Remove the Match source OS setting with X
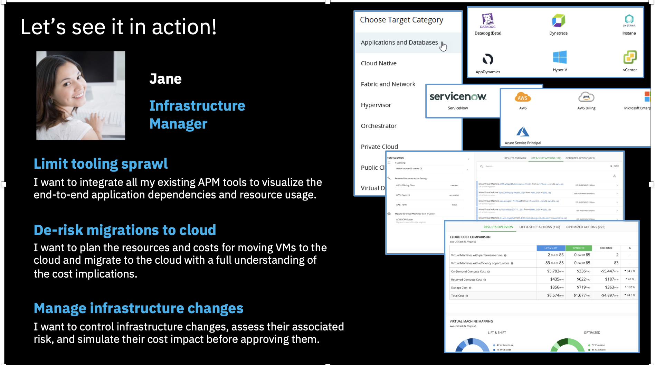Screen dimensions: 655x365 [467, 170]
